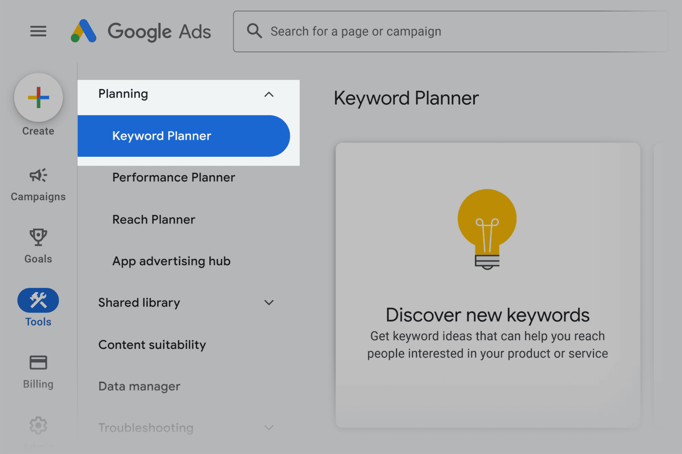Click the search magnifier icon
Viewport: 682px width, 454px height.
coord(254,31)
